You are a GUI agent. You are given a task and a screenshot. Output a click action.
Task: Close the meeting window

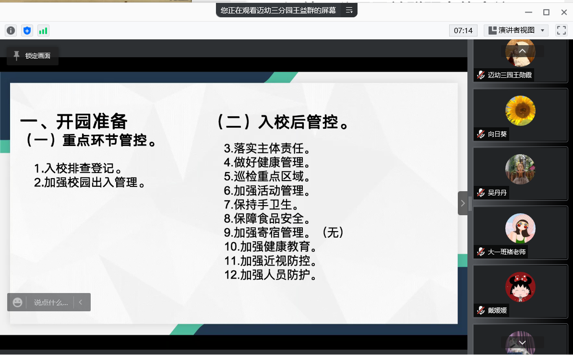[x=564, y=12]
